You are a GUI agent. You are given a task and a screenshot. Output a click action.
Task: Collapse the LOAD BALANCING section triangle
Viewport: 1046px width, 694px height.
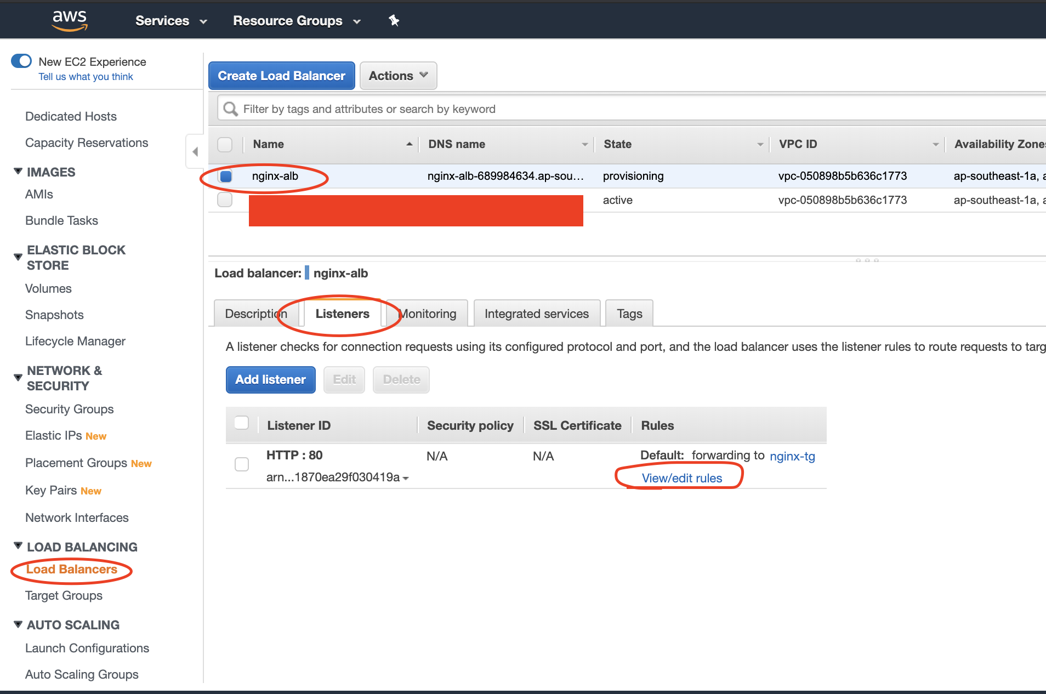[x=18, y=546]
